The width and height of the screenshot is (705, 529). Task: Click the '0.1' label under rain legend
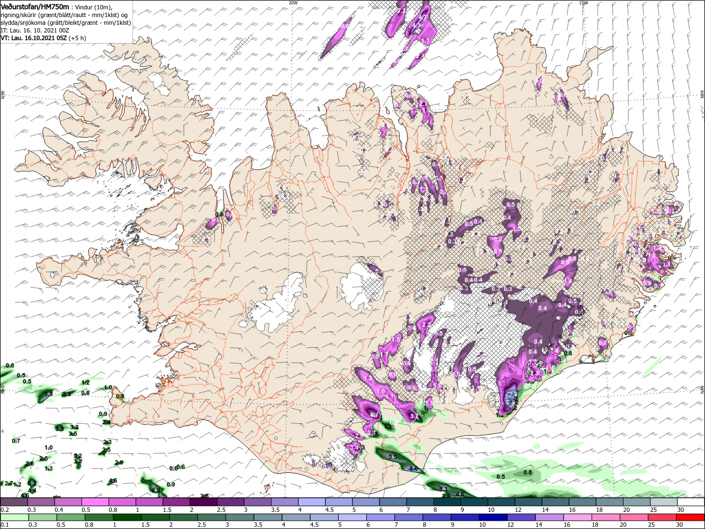pyautogui.click(x=4, y=525)
